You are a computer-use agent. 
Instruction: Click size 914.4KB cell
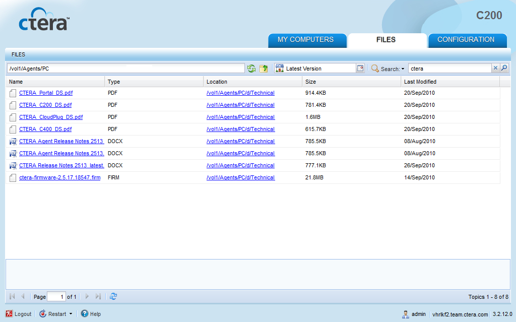[x=315, y=93]
